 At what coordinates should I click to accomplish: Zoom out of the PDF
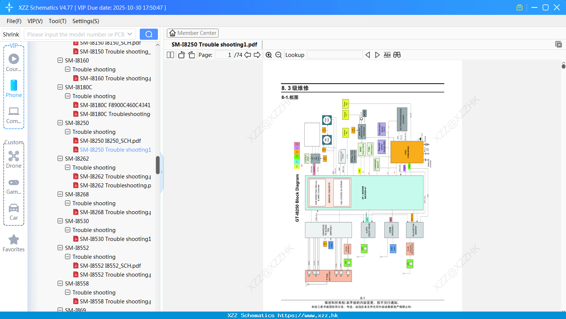coord(278,55)
